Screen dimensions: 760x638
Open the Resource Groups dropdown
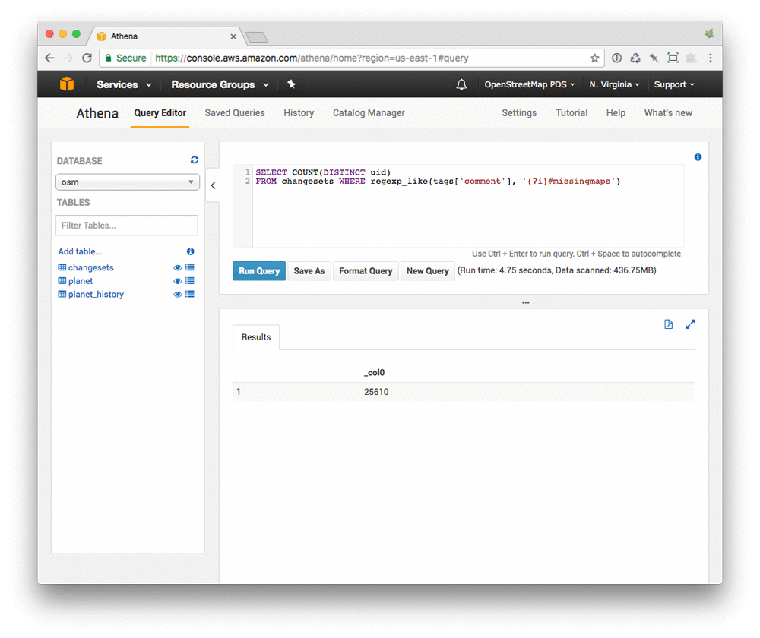tap(220, 85)
